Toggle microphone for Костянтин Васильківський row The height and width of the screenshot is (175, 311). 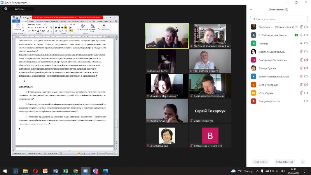[301, 76]
